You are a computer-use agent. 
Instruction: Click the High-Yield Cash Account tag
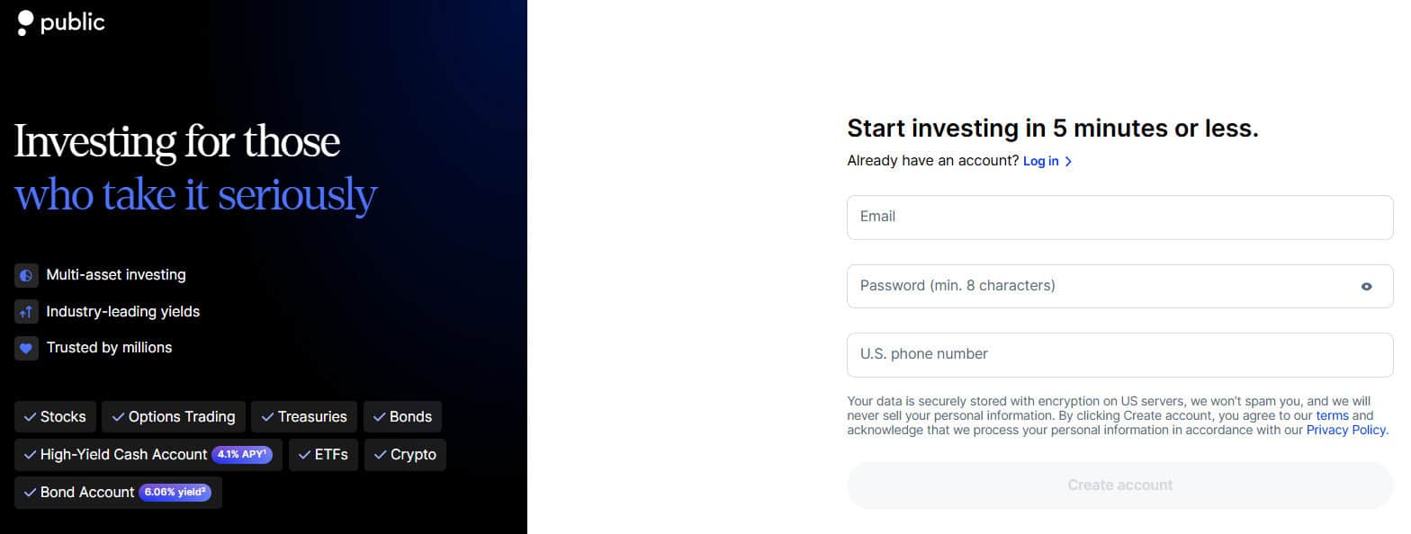coord(117,455)
